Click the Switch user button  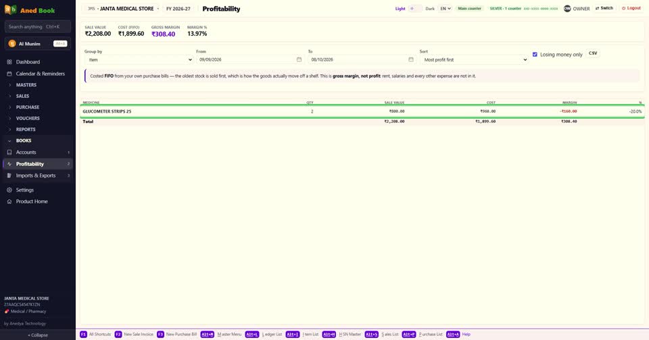click(604, 8)
